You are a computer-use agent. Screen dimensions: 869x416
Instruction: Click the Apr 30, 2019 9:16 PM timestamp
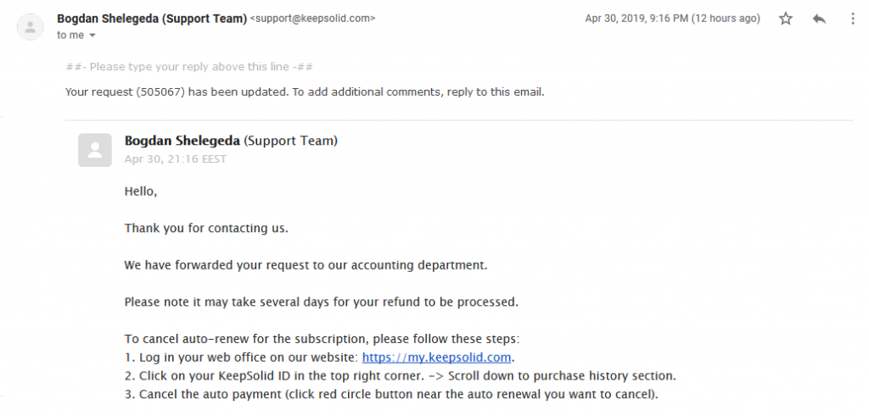tap(673, 19)
